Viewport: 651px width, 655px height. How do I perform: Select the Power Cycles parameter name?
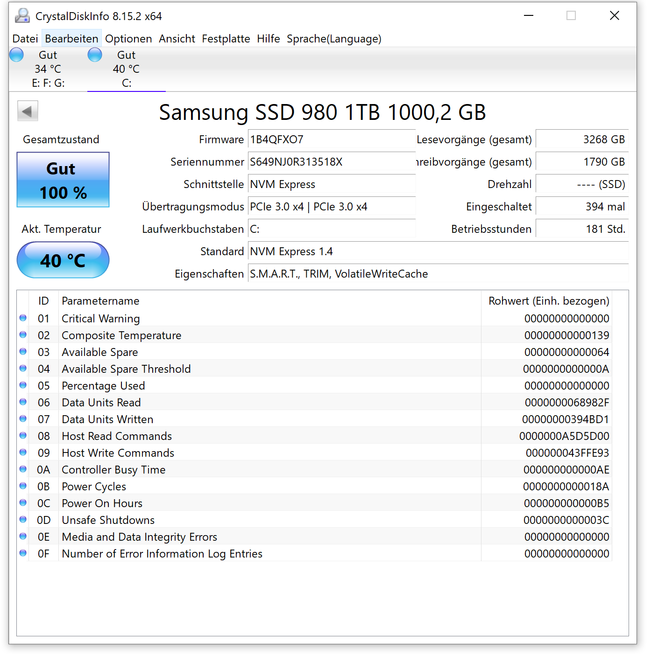94,487
